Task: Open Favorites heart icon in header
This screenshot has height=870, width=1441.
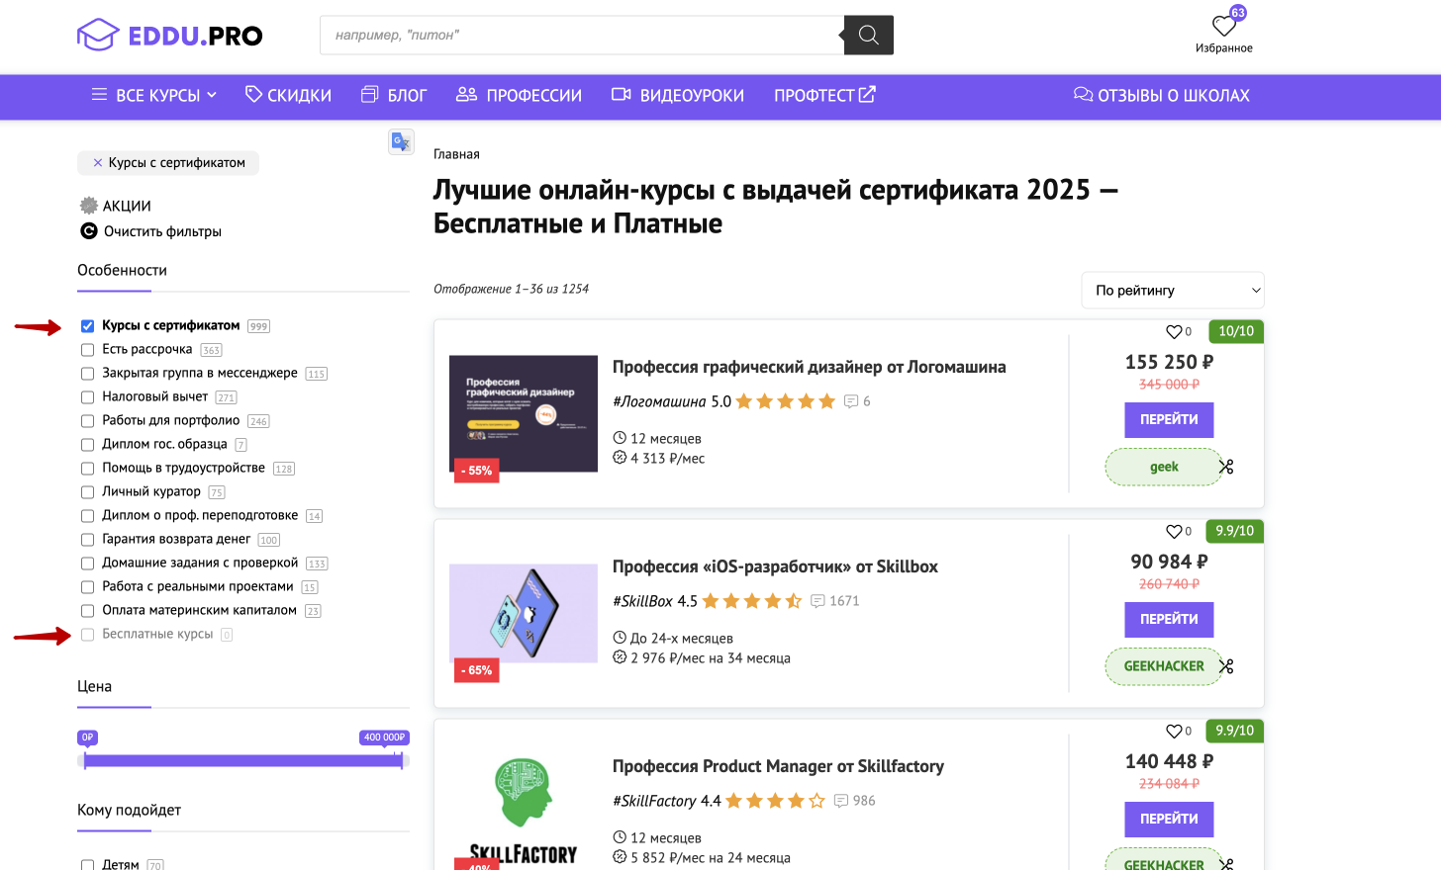Action: [1224, 26]
